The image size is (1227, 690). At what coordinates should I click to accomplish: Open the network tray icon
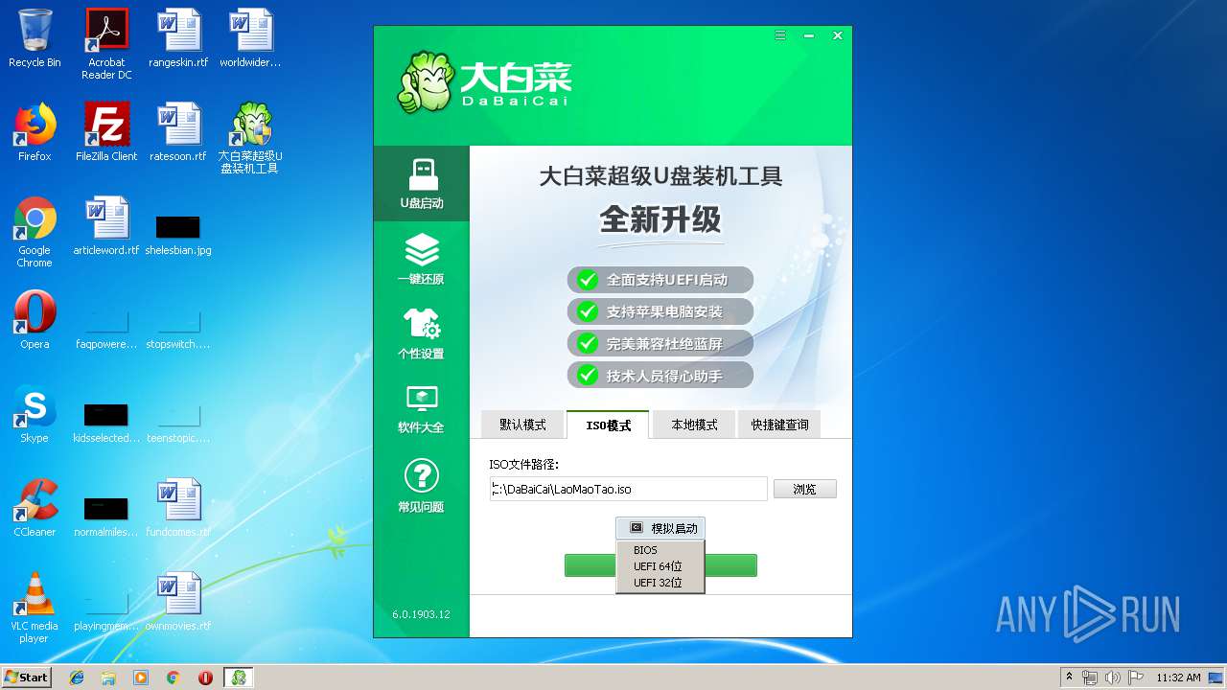[x=1091, y=678]
